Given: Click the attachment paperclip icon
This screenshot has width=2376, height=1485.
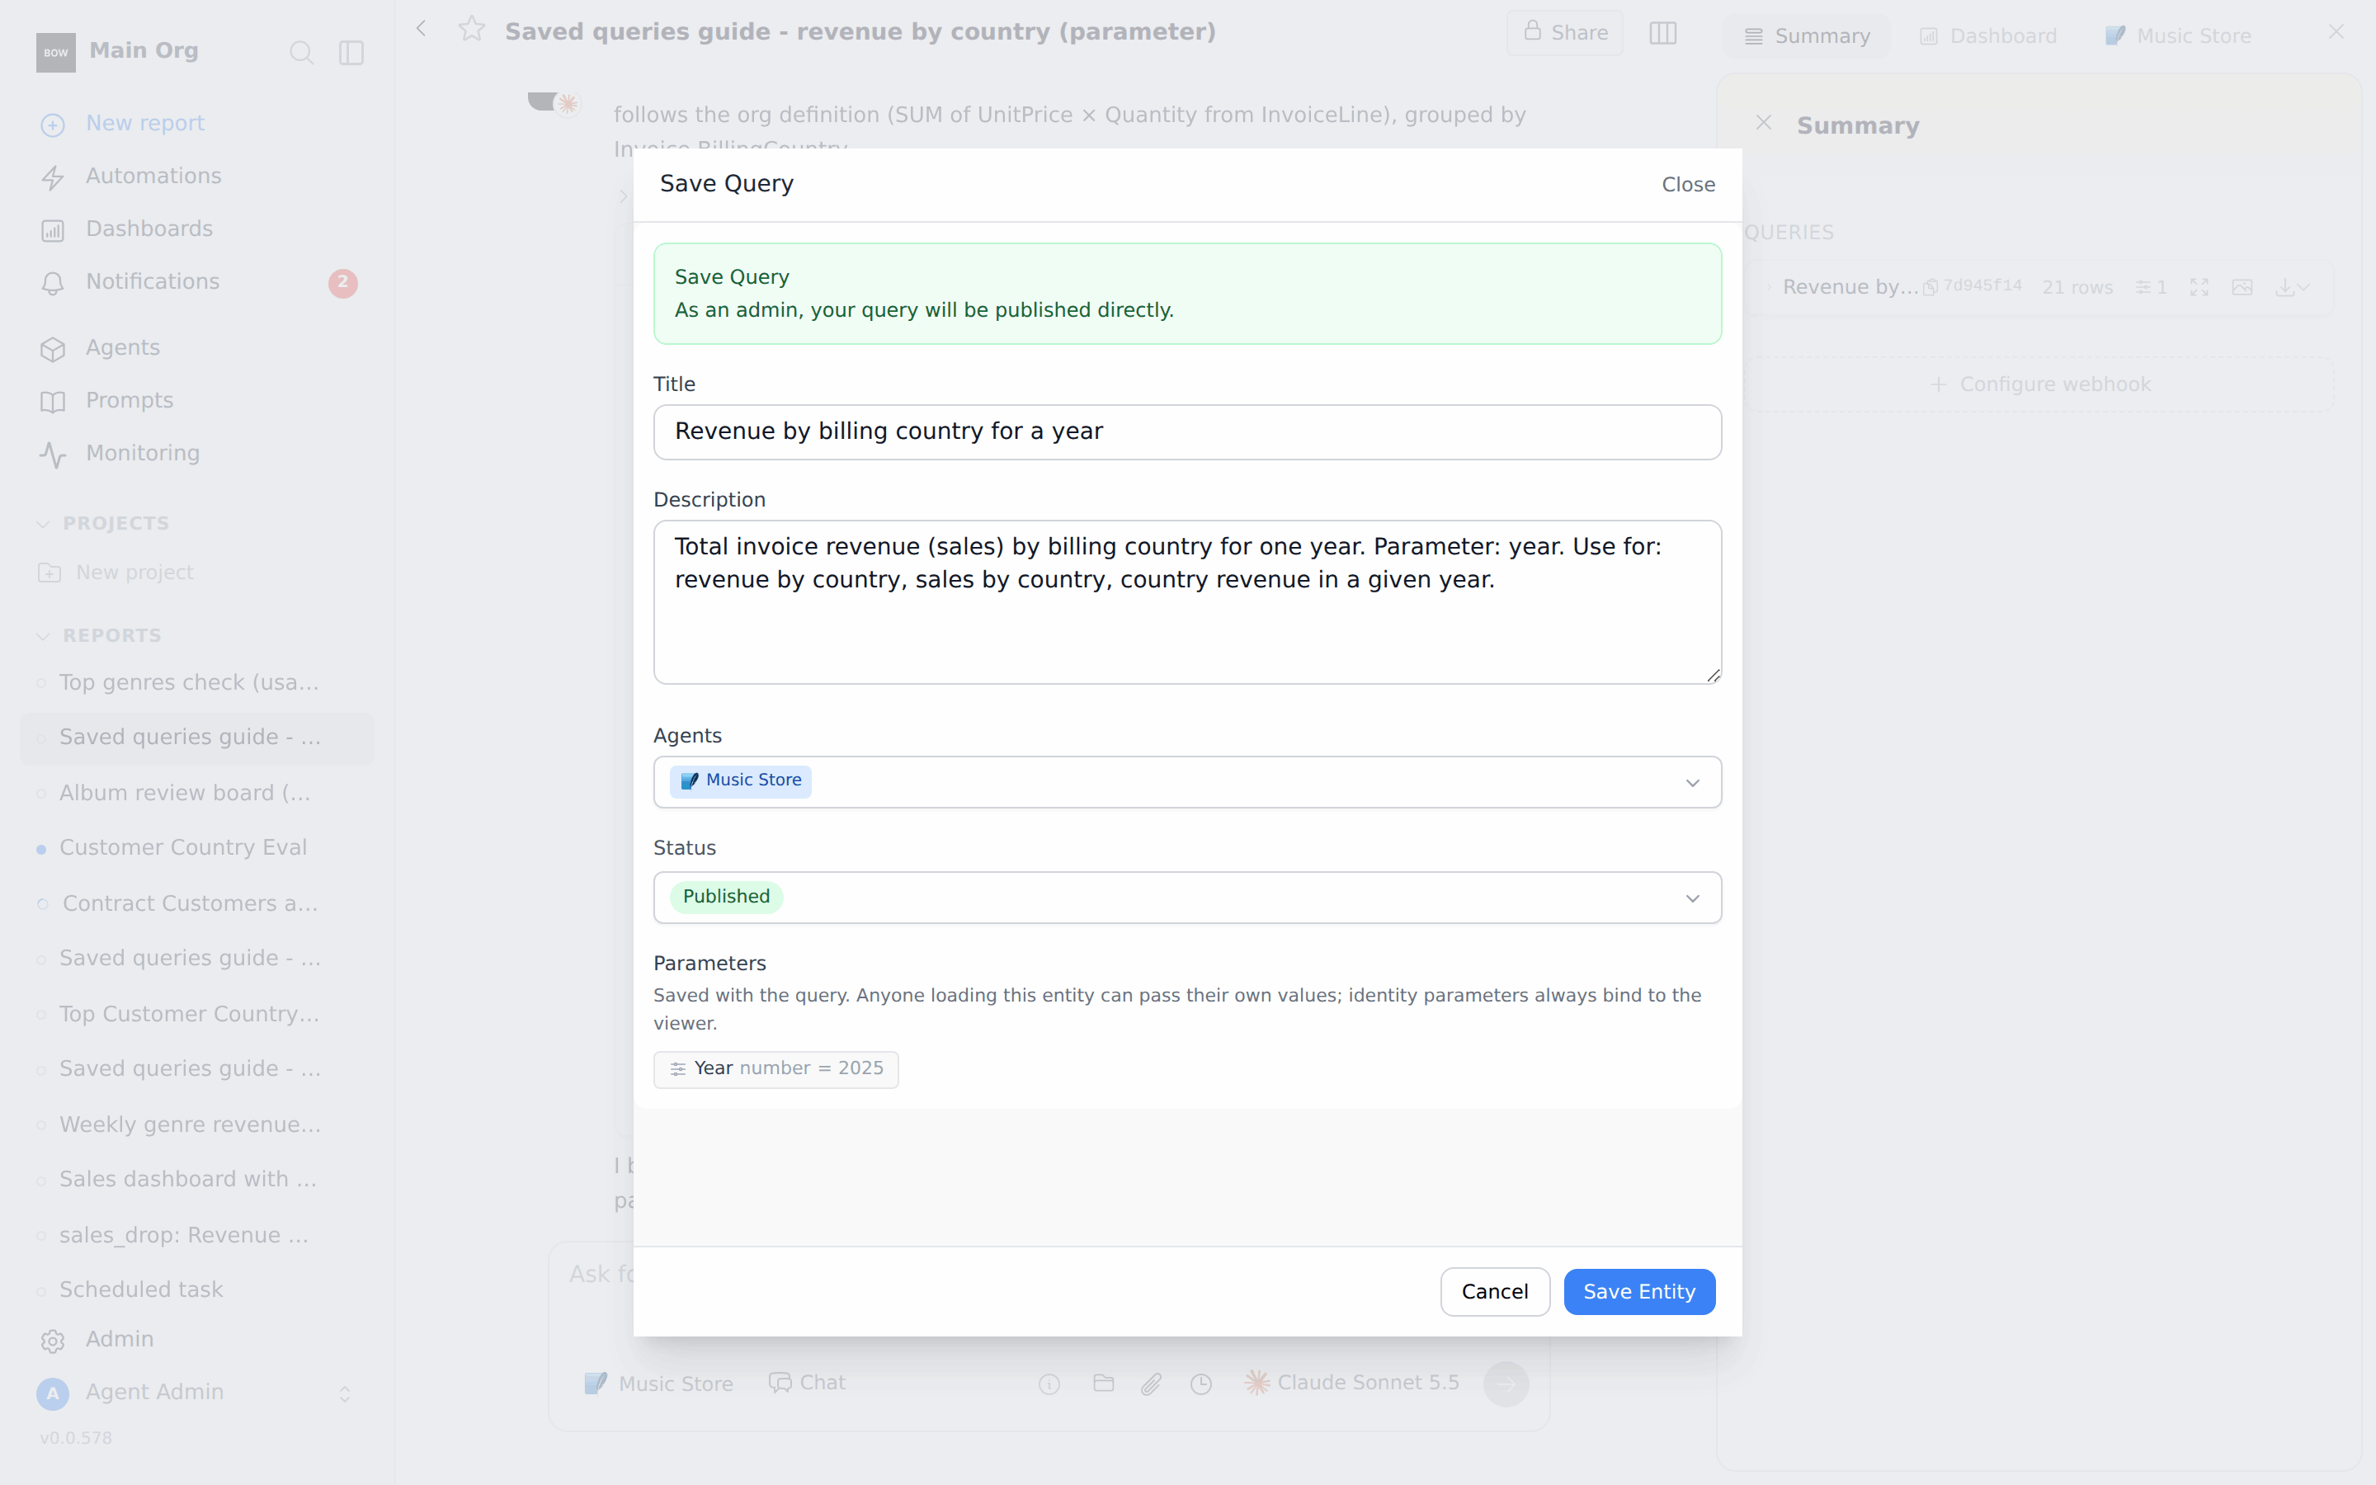Looking at the screenshot, I should click(1152, 1384).
